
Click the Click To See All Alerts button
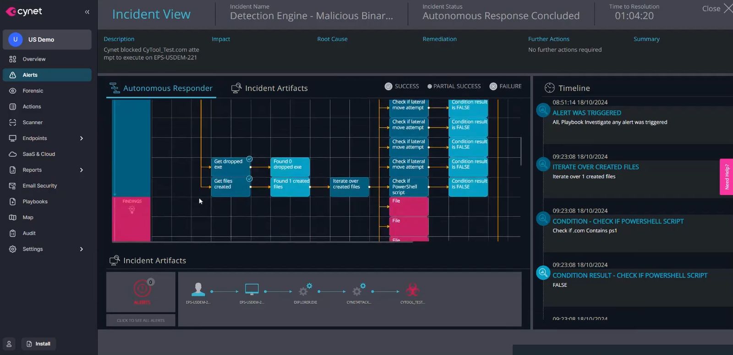(141, 320)
